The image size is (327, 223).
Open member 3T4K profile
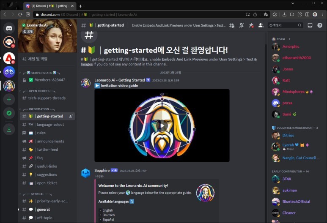coord(295,179)
